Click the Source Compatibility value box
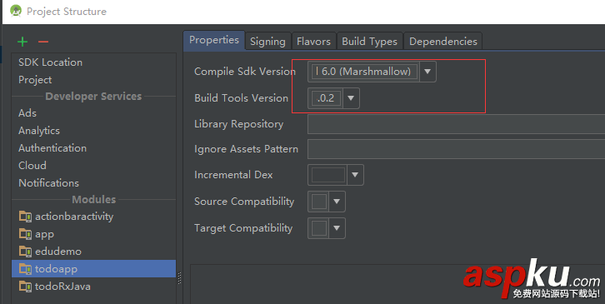 [319, 202]
